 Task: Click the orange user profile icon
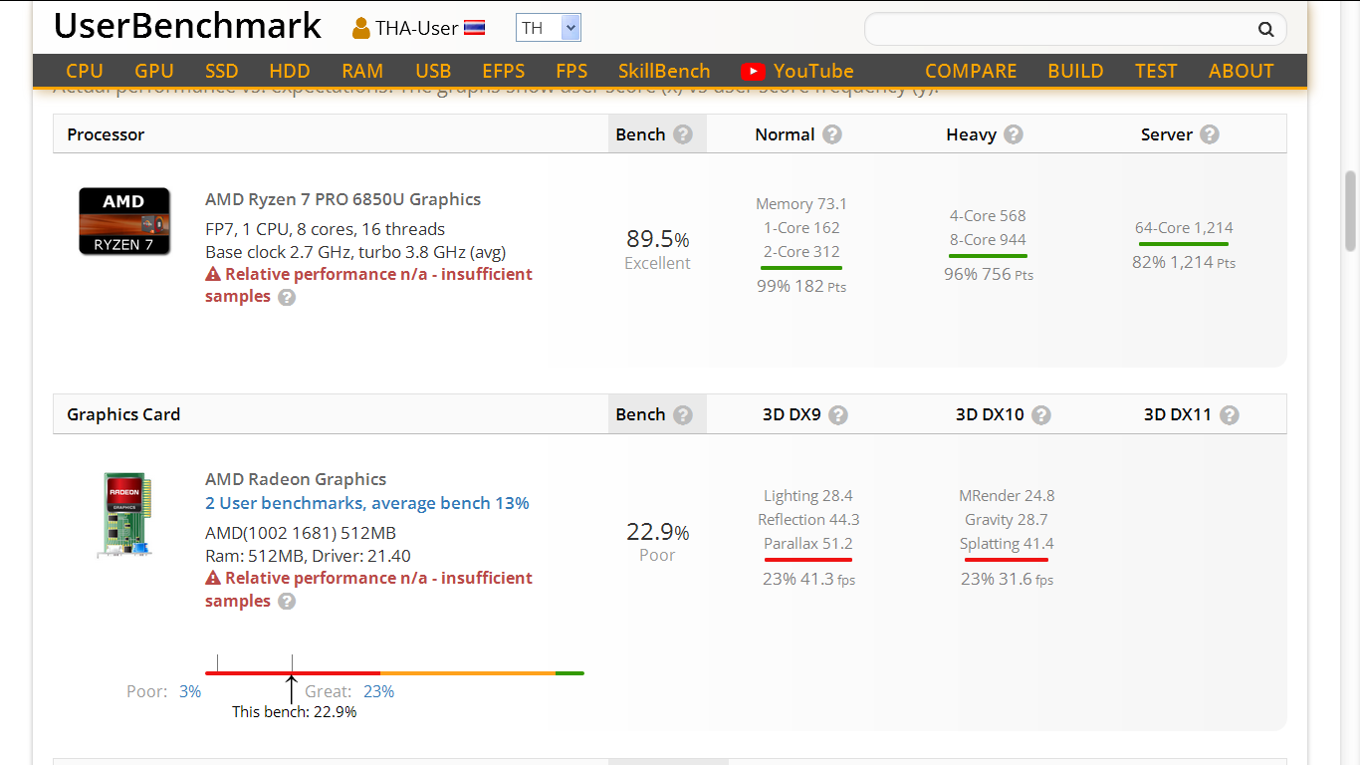[x=361, y=28]
